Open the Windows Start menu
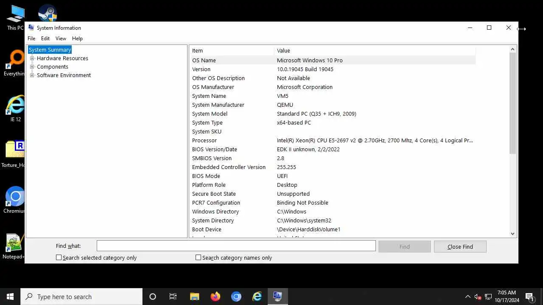The image size is (543, 305). tap(10, 297)
